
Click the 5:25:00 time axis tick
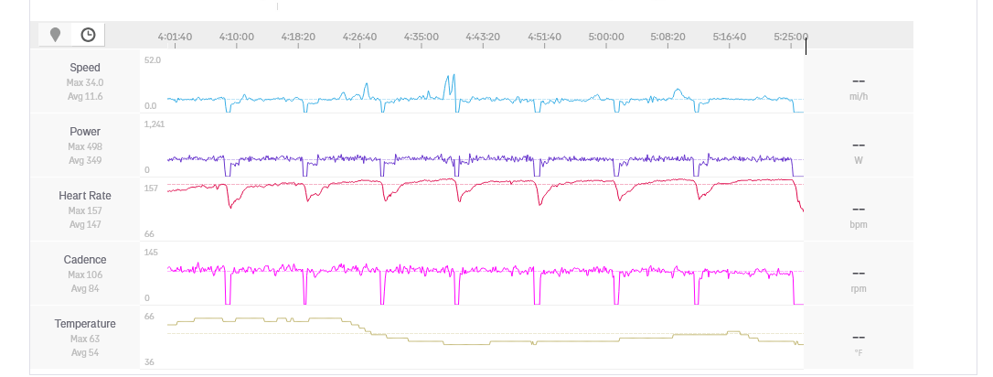click(790, 37)
